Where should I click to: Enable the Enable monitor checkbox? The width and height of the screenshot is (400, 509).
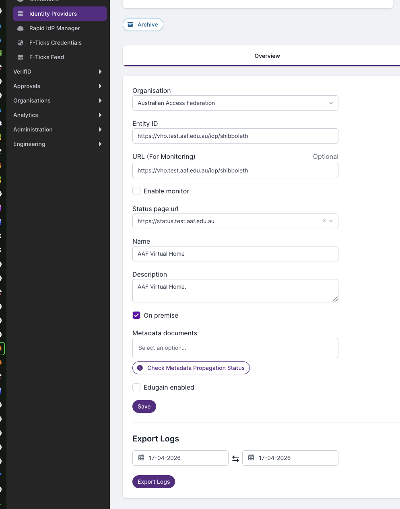136,191
